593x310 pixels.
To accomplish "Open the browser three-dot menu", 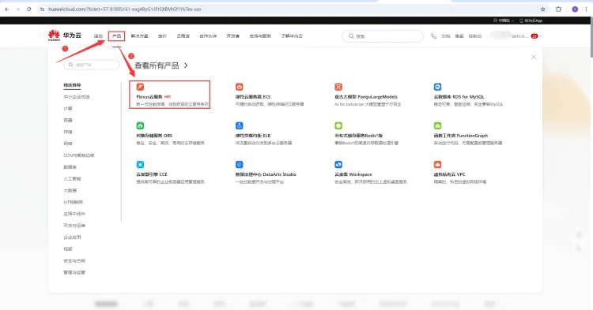I will coord(586,9).
